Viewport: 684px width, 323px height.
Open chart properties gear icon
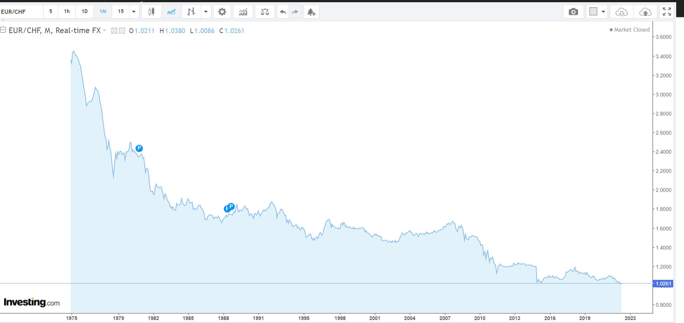(x=222, y=12)
